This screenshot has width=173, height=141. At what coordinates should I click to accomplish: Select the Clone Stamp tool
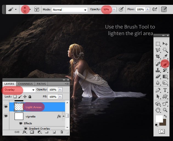click(158, 70)
